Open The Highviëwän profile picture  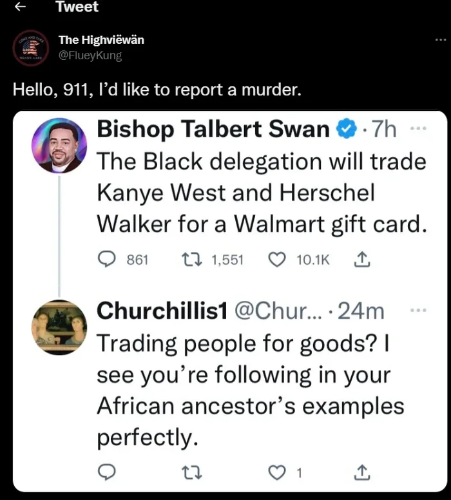(x=31, y=48)
